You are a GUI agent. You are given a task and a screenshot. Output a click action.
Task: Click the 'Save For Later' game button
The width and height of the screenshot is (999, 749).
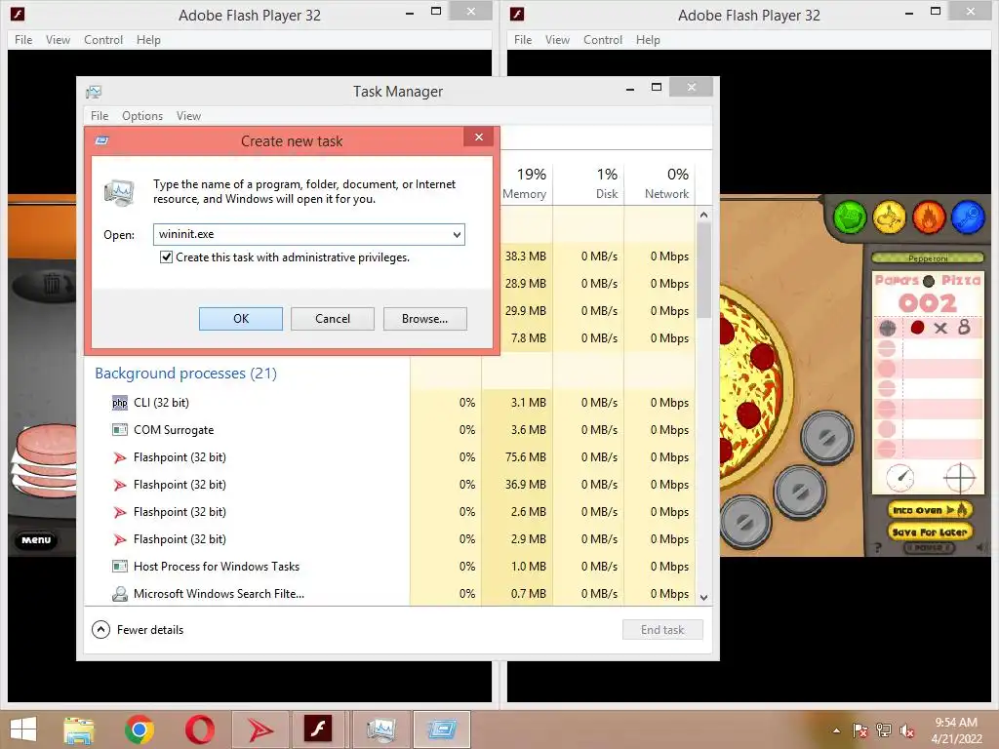930,532
